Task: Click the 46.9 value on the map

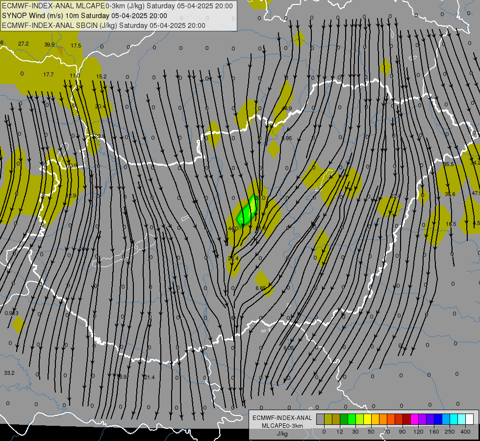Action: [x=286, y=109]
